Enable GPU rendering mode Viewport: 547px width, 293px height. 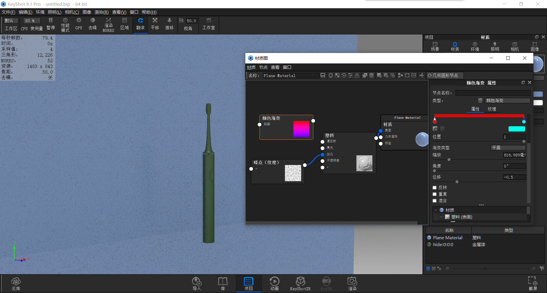click(79, 24)
